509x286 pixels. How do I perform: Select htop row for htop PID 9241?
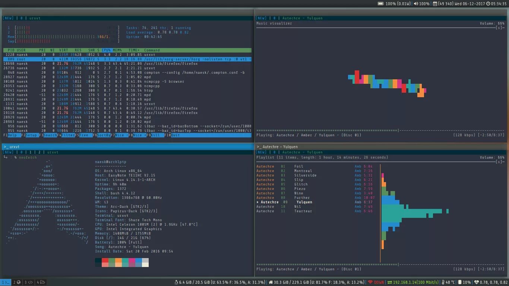[x=127, y=90]
